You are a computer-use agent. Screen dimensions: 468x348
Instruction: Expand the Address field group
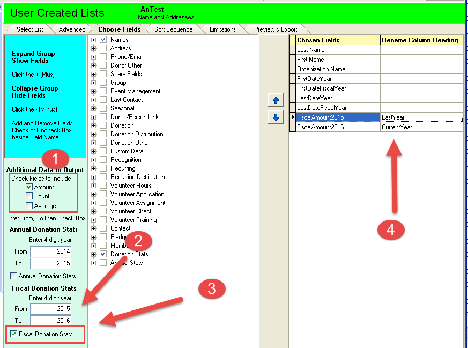click(x=94, y=48)
